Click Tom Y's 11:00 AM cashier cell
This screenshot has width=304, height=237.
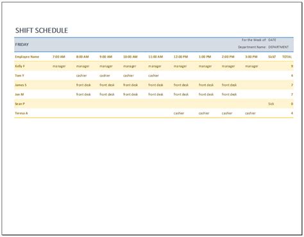(x=153, y=76)
